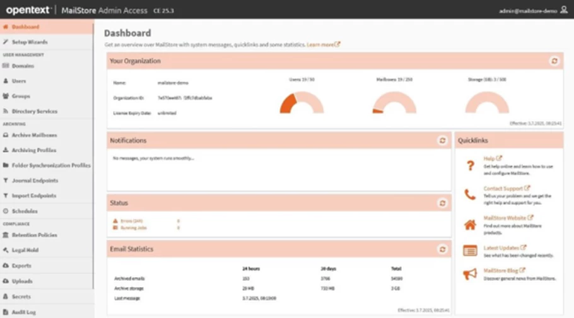Image resolution: width=574 pixels, height=318 pixels.
Task: Open the Help quicklink
Action: pos(493,158)
